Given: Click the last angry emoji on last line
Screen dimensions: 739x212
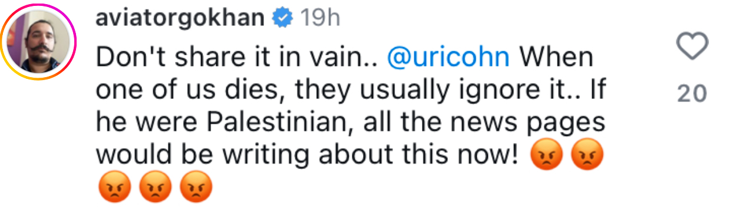Looking at the screenshot, I should (x=196, y=188).
